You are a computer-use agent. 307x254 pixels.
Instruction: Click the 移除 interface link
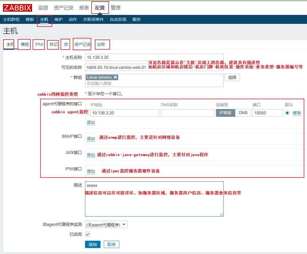(x=297, y=113)
